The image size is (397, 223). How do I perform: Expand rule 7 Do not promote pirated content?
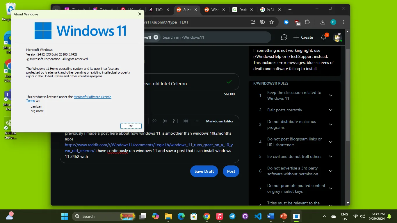tap(330, 188)
